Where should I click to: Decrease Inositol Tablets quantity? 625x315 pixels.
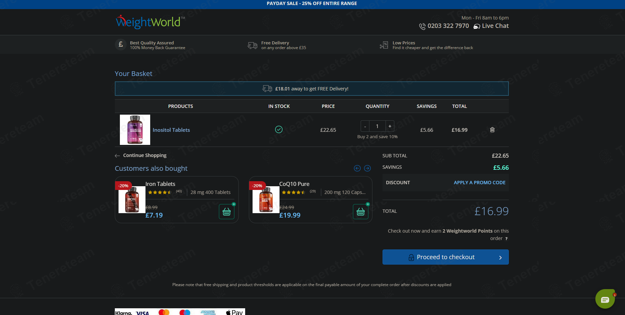pyautogui.click(x=365, y=126)
